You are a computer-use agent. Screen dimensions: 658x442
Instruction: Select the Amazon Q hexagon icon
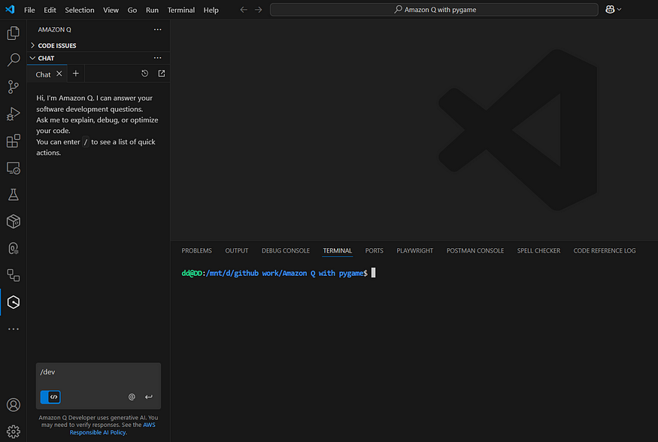click(x=14, y=302)
